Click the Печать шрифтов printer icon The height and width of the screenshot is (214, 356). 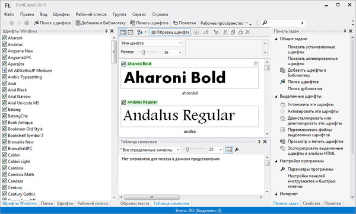click(x=132, y=23)
